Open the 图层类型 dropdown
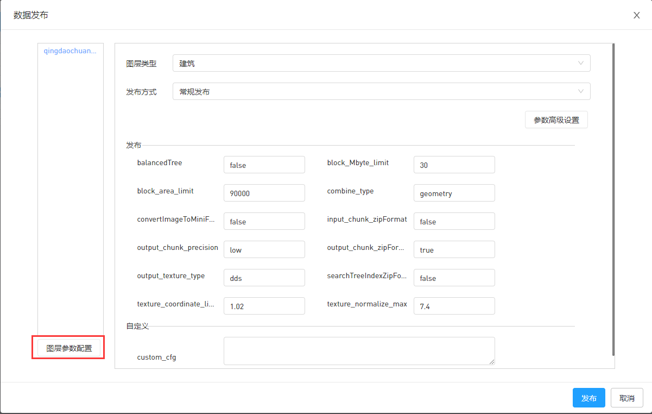Image resolution: width=652 pixels, height=414 pixels. [380, 63]
